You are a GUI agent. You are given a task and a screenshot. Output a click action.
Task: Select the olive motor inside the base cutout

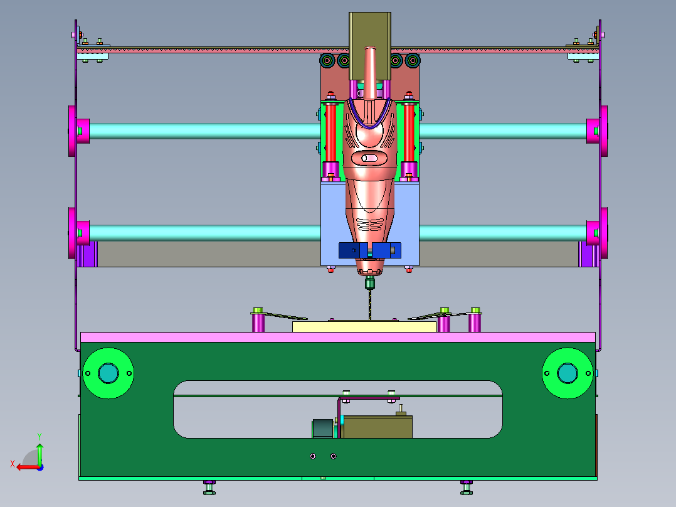[x=378, y=427]
